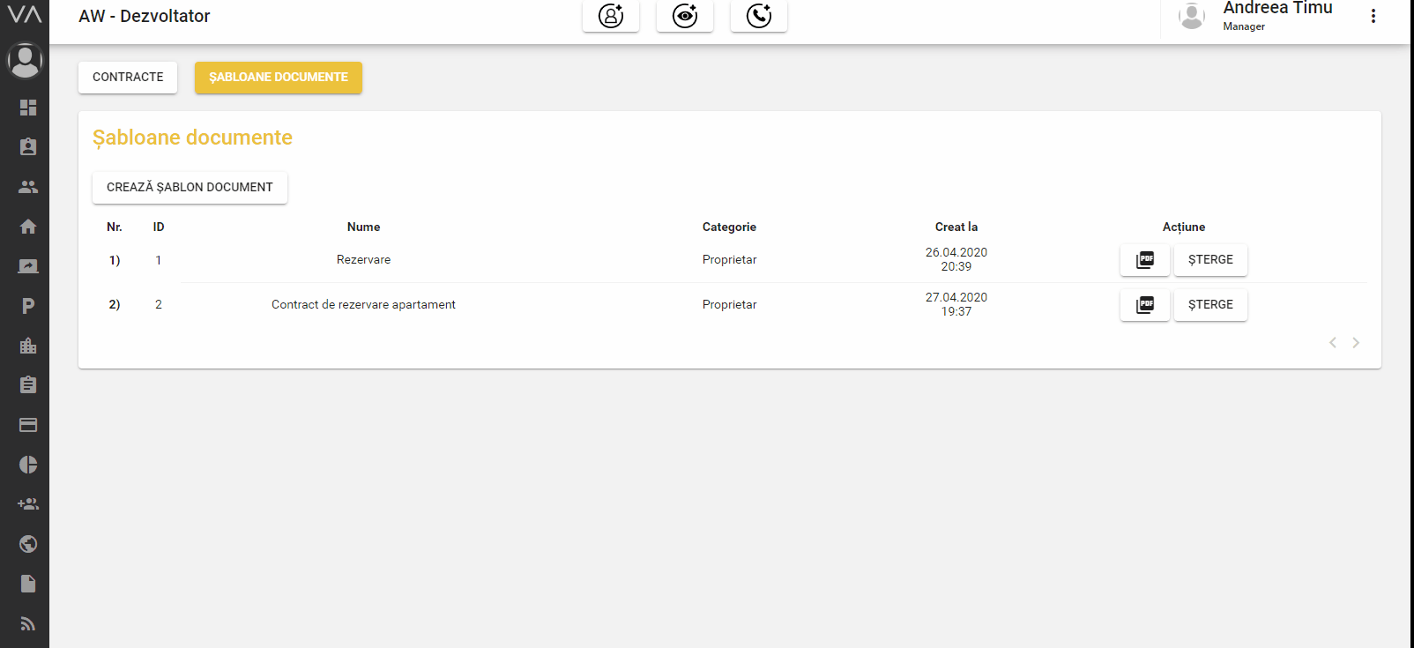Go to next page of templates
Screen dimensions: 1414x648
pyautogui.click(x=1356, y=343)
